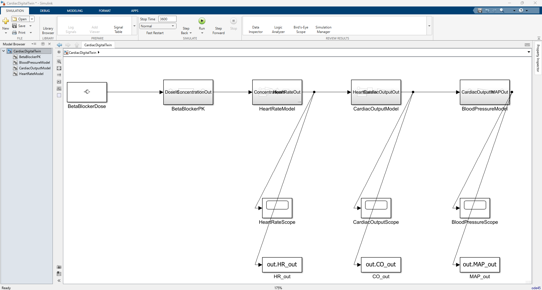The width and height of the screenshot is (542, 290).
Task: Expand the Open button dropdown arrow
Action: 32,19
